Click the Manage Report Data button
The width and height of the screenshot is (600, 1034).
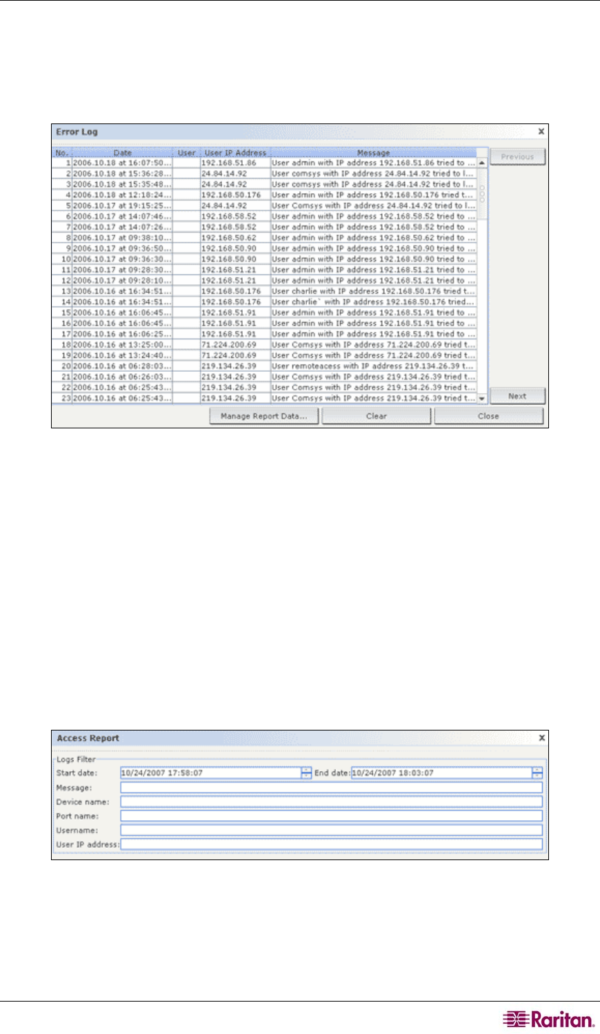point(263,416)
